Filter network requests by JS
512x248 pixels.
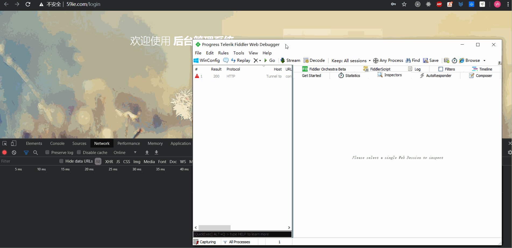tap(118, 161)
